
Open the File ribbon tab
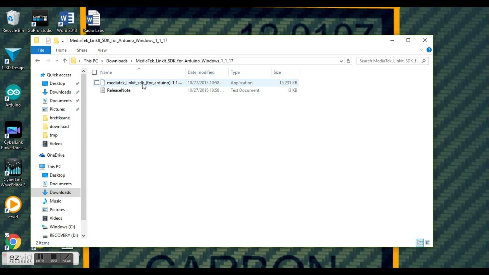pyautogui.click(x=41, y=50)
